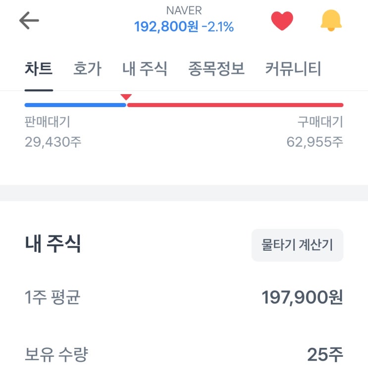Tap the 1주 평균 197,900원 row

coord(184,297)
